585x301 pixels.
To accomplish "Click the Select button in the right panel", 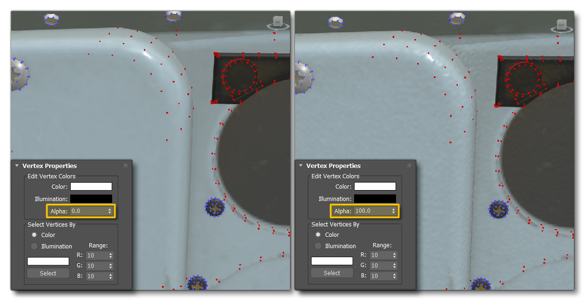I will [x=332, y=273].
